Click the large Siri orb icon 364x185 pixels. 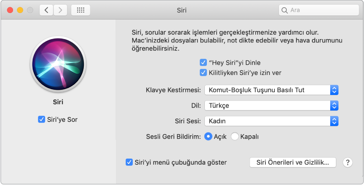pos(58,64)
